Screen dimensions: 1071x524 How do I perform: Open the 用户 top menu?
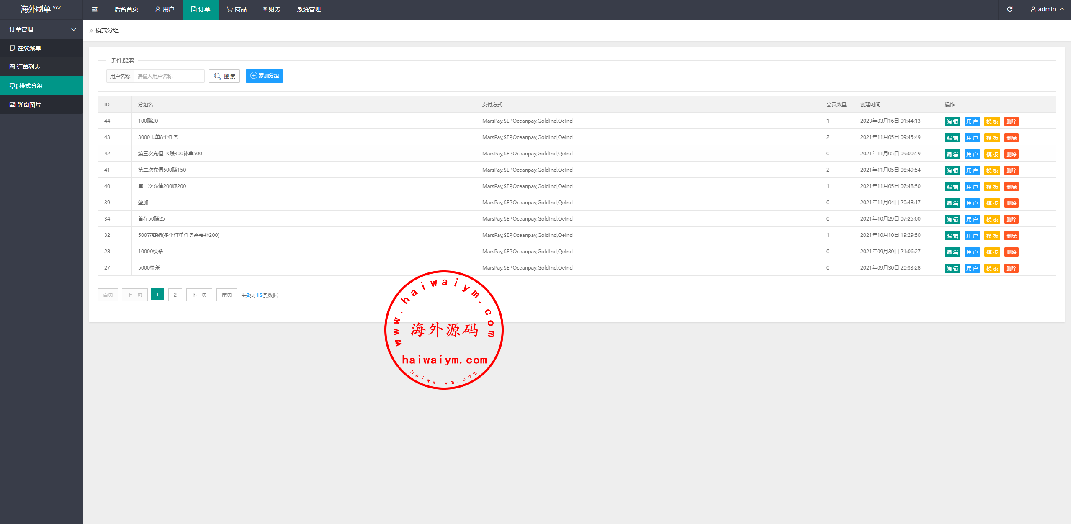[x=165, y=9]
